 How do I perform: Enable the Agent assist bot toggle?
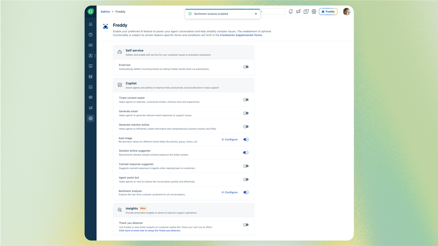coord(246,179)
